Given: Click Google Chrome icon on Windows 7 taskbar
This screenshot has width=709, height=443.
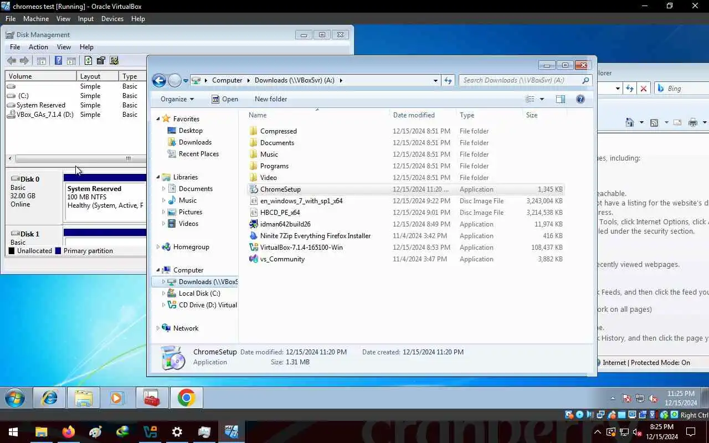Looking at the screenshot, I should click(x=187, y=398).
